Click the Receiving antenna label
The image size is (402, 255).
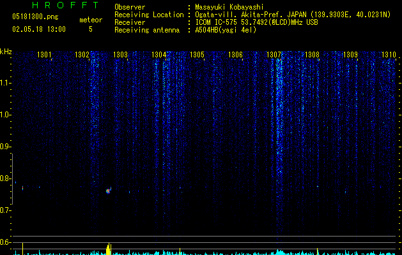(147, 30)
